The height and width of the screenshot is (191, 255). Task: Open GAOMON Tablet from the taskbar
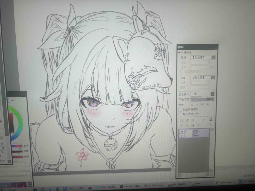tap(154, 185)
